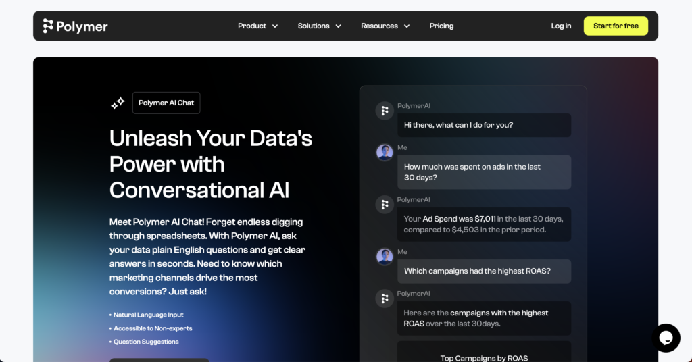Click the Log in link
Screen dimensions: 692x362
coord(561,26)
